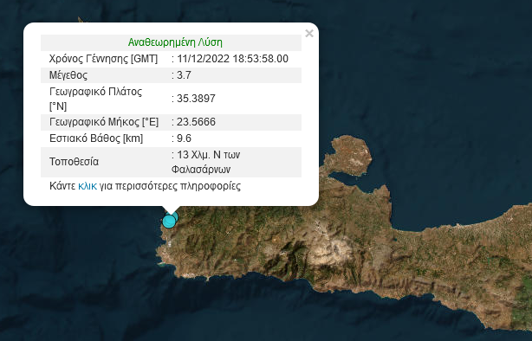532x341 pixels.
Task: Click the 'Εστιακό Βάθος [km]' label
Action: point(96,138)
